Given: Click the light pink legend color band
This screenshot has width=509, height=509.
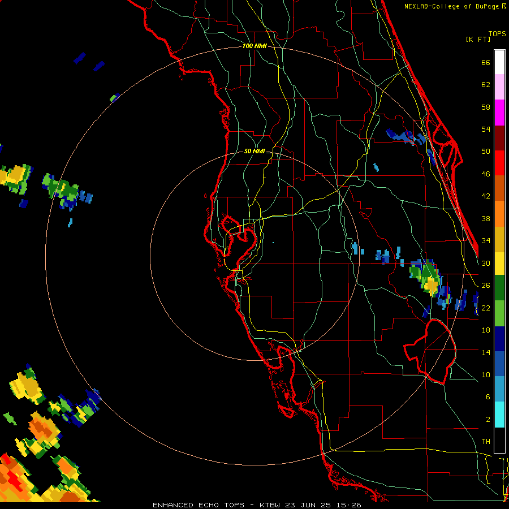Looking at the screenshot, I should [x=499, y=87].
